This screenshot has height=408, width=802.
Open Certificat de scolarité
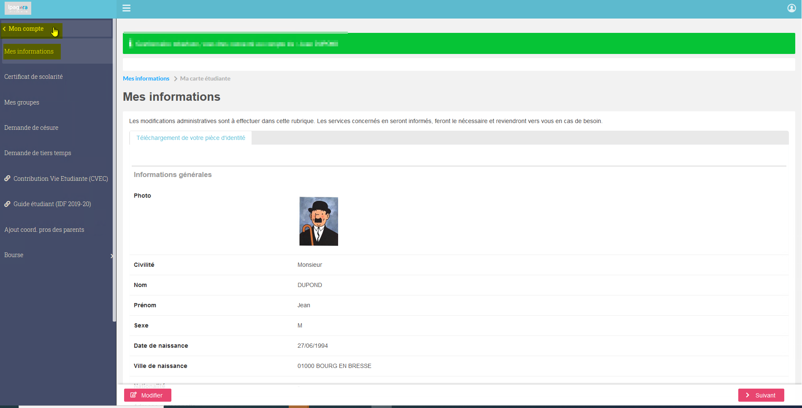click(x=33, y=77)
